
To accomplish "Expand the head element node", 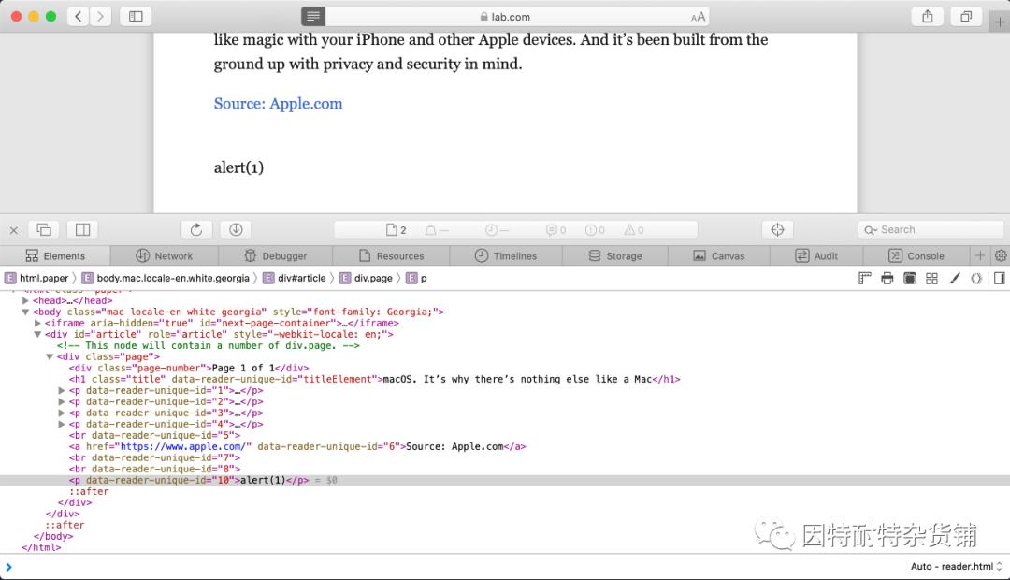I will [26, 301].
